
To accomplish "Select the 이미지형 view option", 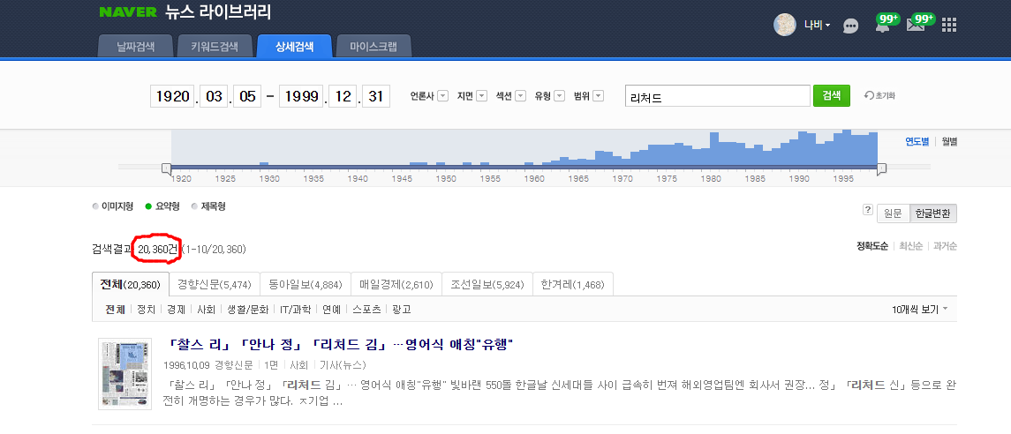I will coord(114,206).
